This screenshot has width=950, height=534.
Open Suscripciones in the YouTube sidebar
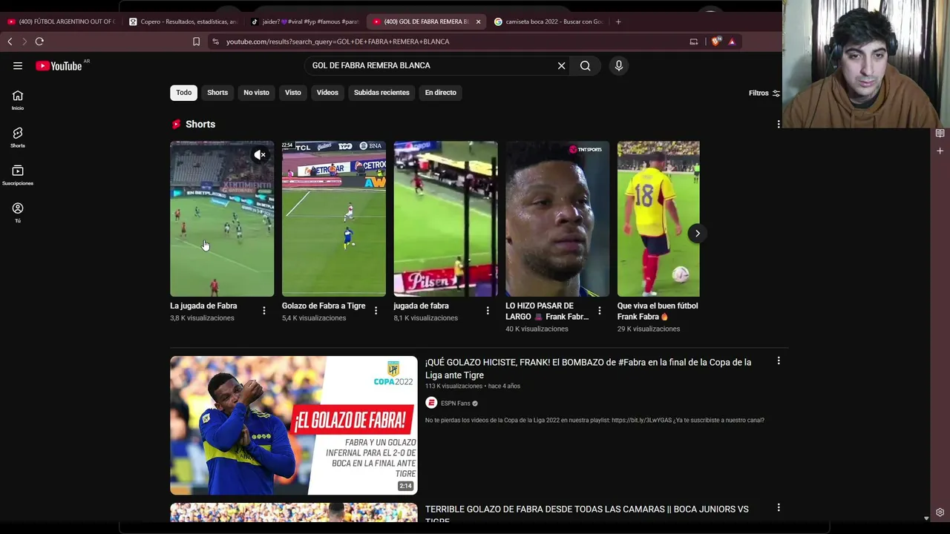pos(18,175)
